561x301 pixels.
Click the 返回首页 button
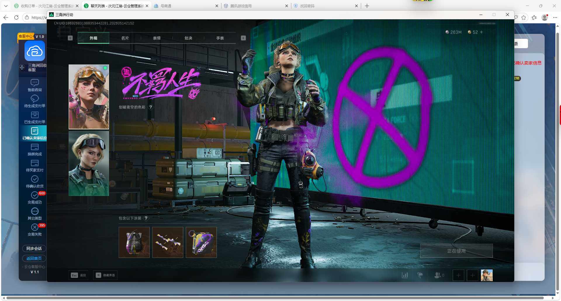[x=34, y=258]
